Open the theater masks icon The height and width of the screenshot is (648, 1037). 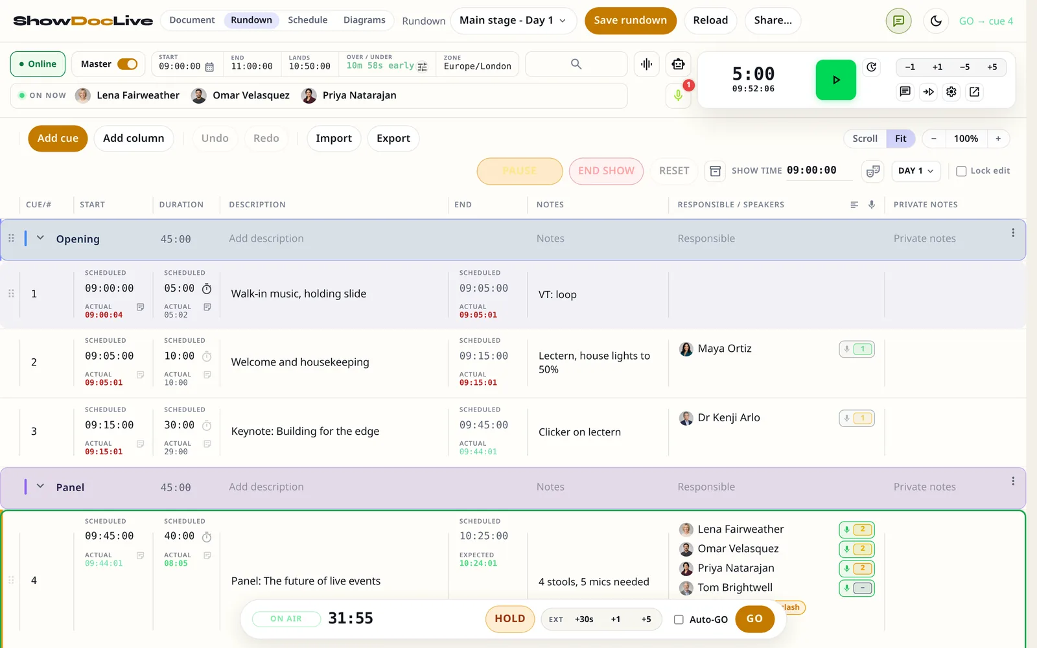pos(873,171)
